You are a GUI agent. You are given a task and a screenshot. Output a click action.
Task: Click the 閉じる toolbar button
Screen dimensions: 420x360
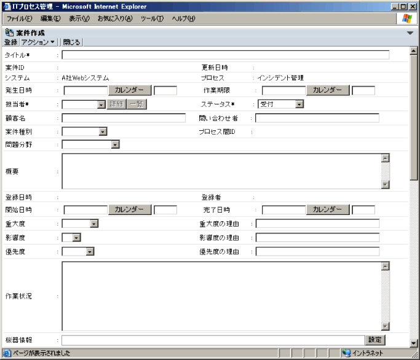71,42
